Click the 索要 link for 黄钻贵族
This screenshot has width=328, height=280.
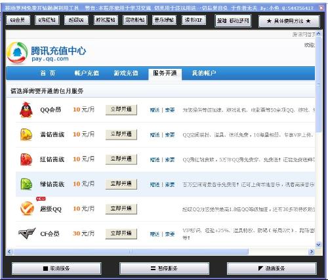tap(170, 135)
